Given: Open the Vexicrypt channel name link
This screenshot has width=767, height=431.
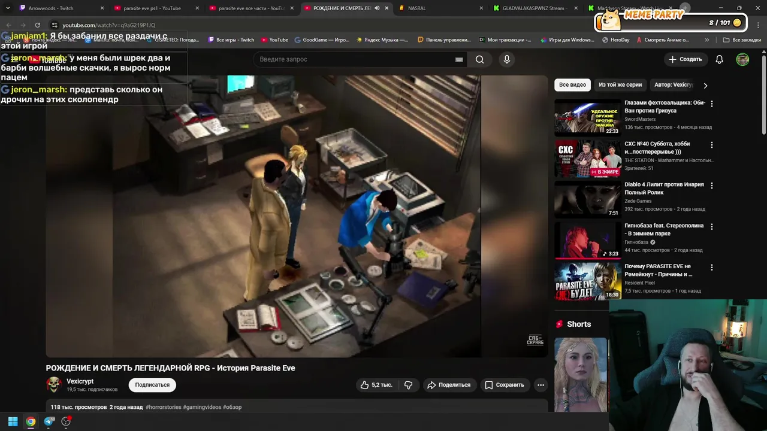Looking at the screenshot, I should tap(80, 381).
